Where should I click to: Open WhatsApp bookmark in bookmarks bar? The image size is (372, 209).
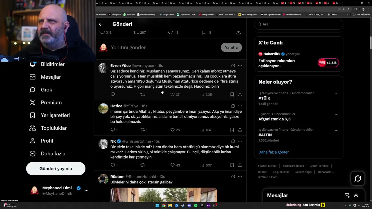pos(129,14)
